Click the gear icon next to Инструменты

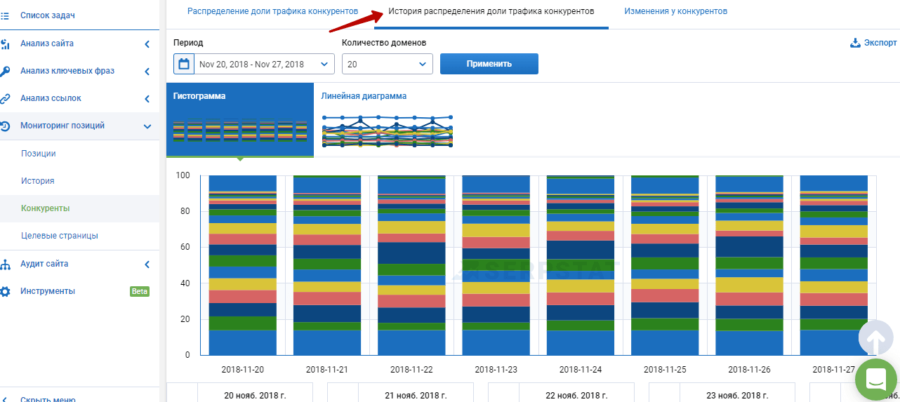[x=6, y=291]
